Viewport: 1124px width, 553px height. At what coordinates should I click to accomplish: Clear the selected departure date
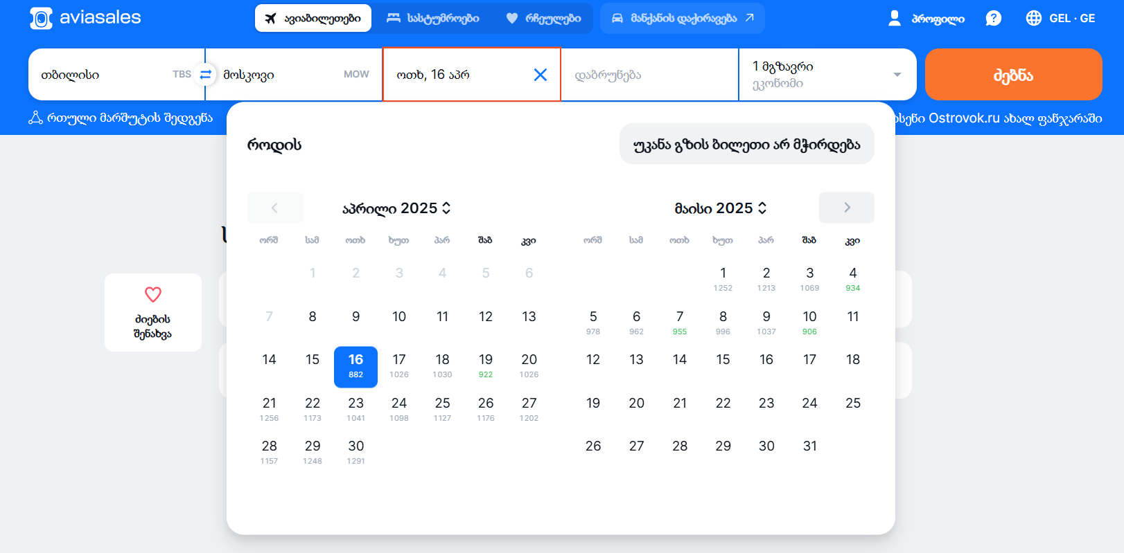click(x=540, y=75)
